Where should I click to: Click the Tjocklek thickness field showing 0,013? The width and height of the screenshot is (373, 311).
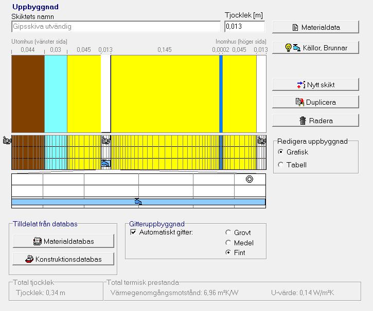point(244,26)
